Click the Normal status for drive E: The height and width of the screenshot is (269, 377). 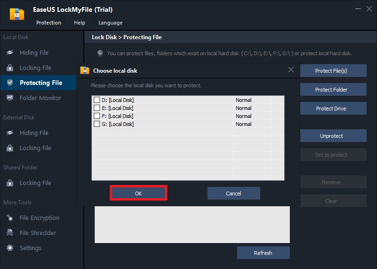[x=244, y=108]
